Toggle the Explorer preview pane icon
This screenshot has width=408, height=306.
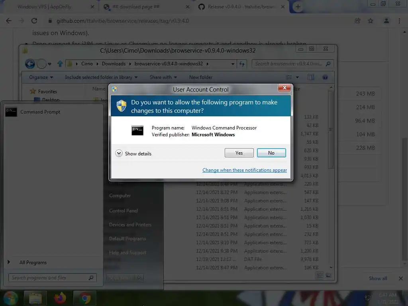311,77
